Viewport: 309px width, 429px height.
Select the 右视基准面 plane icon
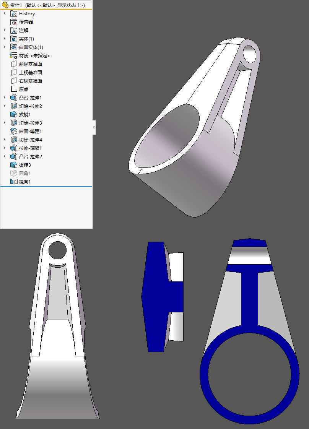tap(14, 81)
